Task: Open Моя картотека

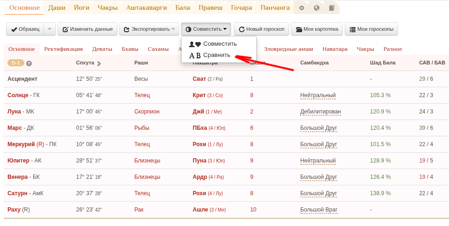Action: point(317,29)
